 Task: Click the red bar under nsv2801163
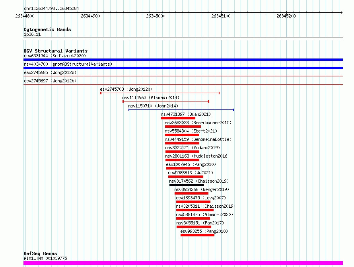point(183,160)
